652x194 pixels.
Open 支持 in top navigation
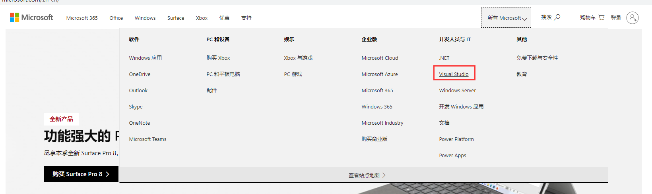click(246, 18)
